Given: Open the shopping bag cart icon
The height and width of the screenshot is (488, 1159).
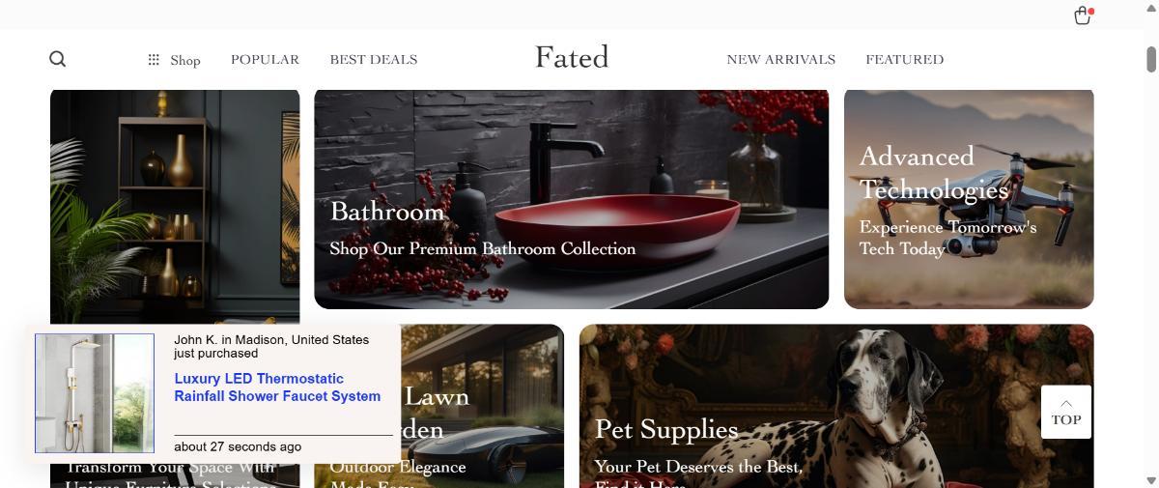Looking at the screenshot, I should click(x=1082, y=15).
